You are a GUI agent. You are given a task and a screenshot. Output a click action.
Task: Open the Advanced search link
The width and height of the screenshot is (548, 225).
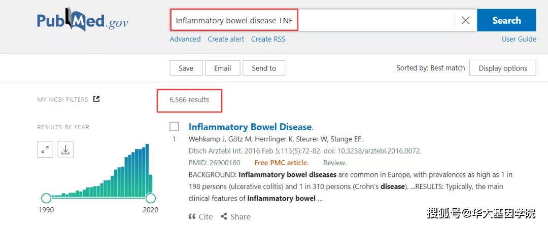(185, 39)
